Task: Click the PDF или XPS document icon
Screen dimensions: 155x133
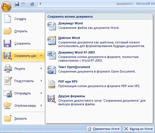Action: pyautogui.click(x=52, y=84)
